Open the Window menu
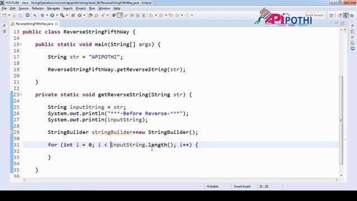Viewport: 357px width, 201px height. click(x=104, y=8)
